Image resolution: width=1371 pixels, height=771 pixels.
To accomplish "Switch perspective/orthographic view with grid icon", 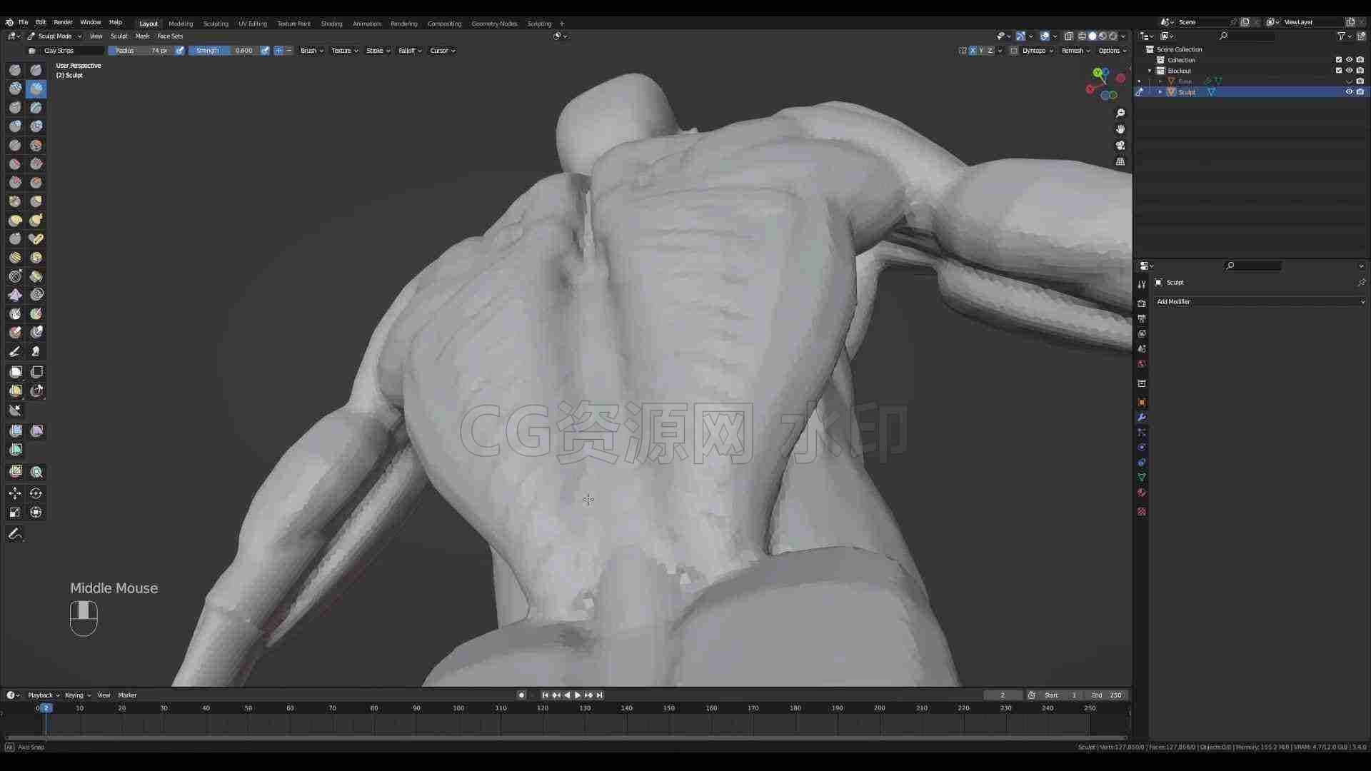I will (1120, 162).
